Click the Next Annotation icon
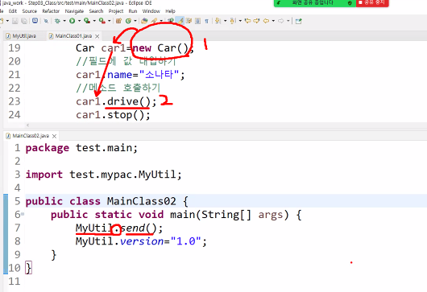 (x=218, y=21)
